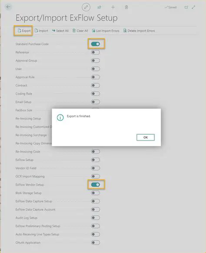The width and height of the screenshot is (206, 253).
Task: Enable the Coding Rule toggle
Action: [95, 93]
